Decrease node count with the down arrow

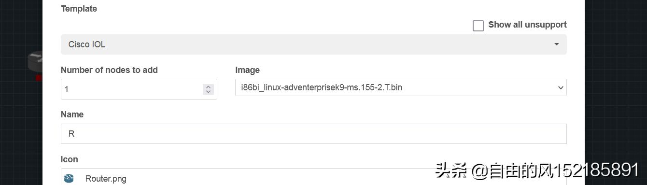(x=208, y=92)
